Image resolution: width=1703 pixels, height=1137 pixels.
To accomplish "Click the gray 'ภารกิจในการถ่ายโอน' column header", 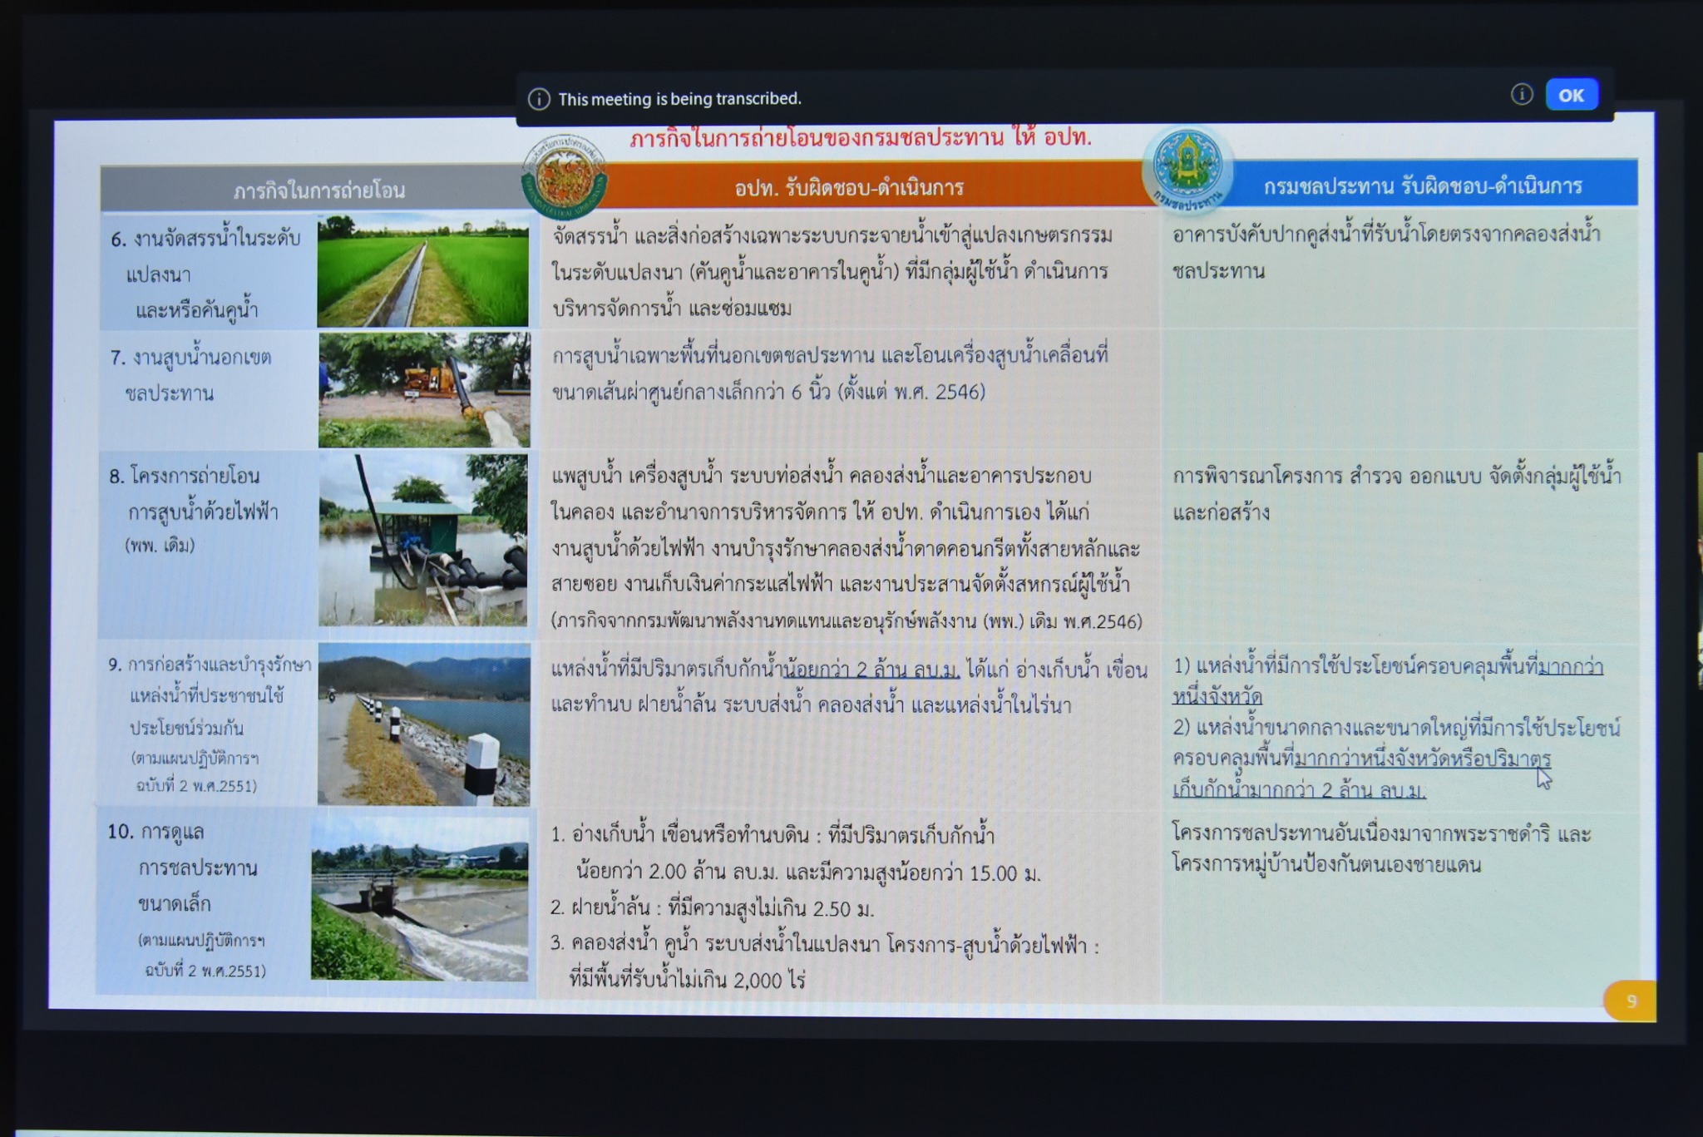I will 318,190.
